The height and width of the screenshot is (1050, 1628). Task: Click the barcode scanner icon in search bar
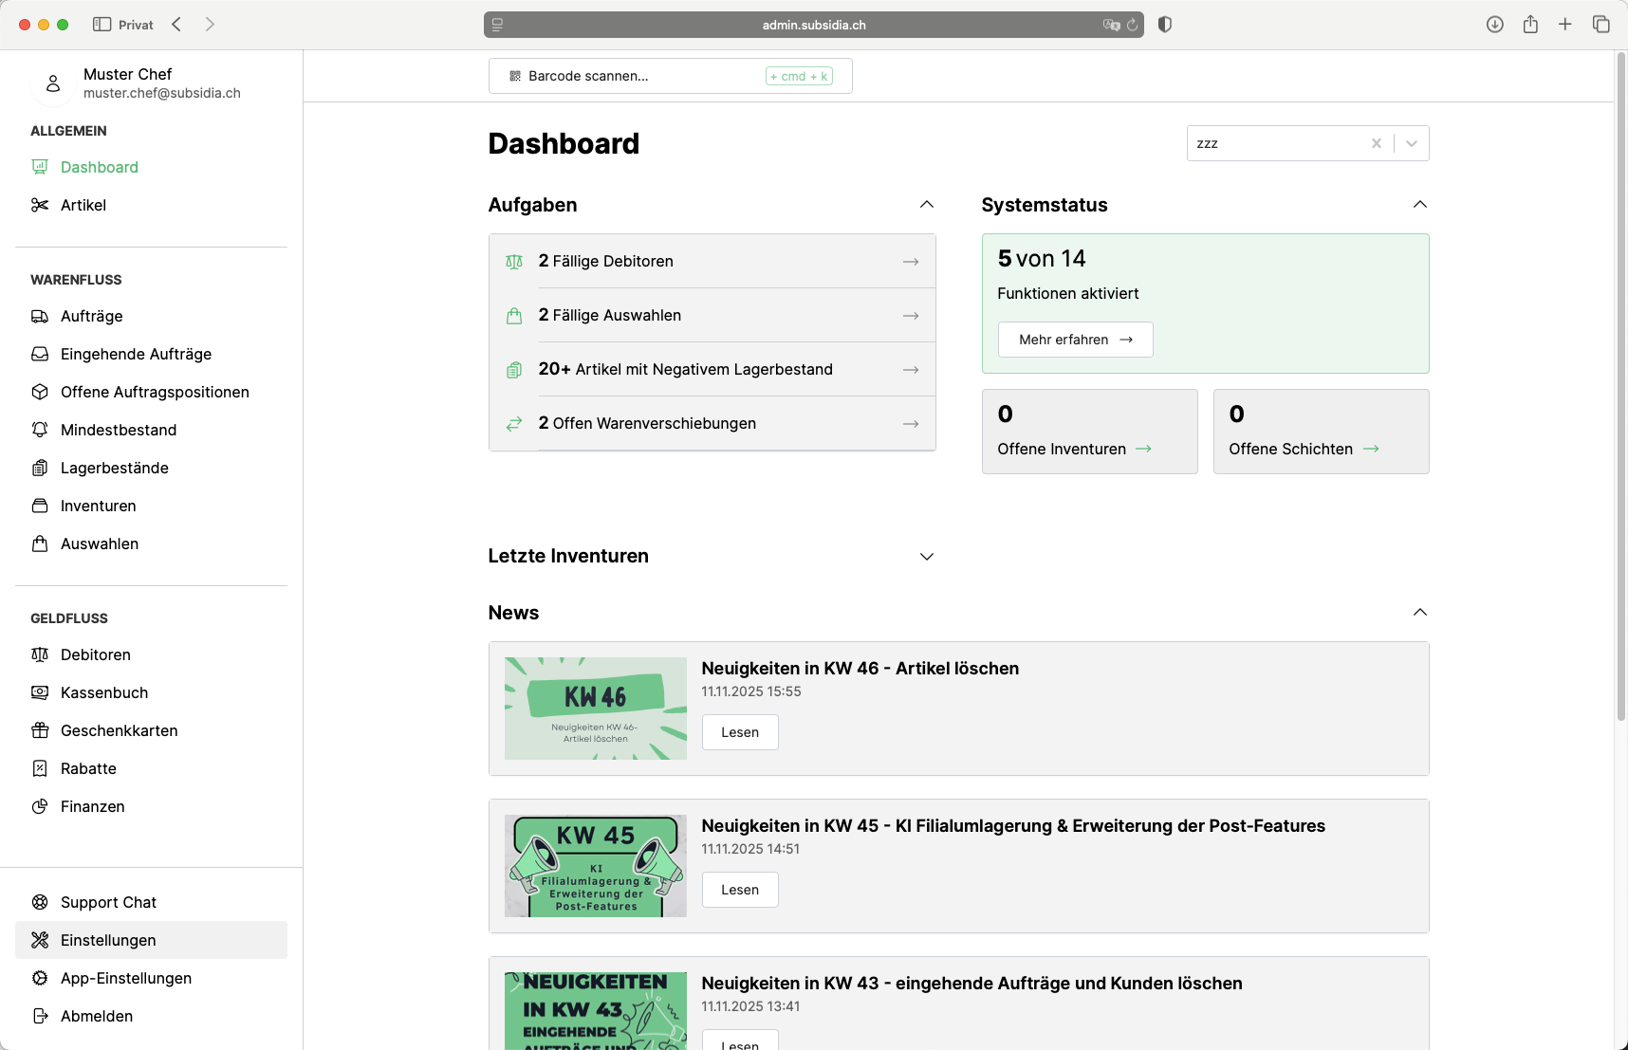pyautogui.click(x=515, y=75)
